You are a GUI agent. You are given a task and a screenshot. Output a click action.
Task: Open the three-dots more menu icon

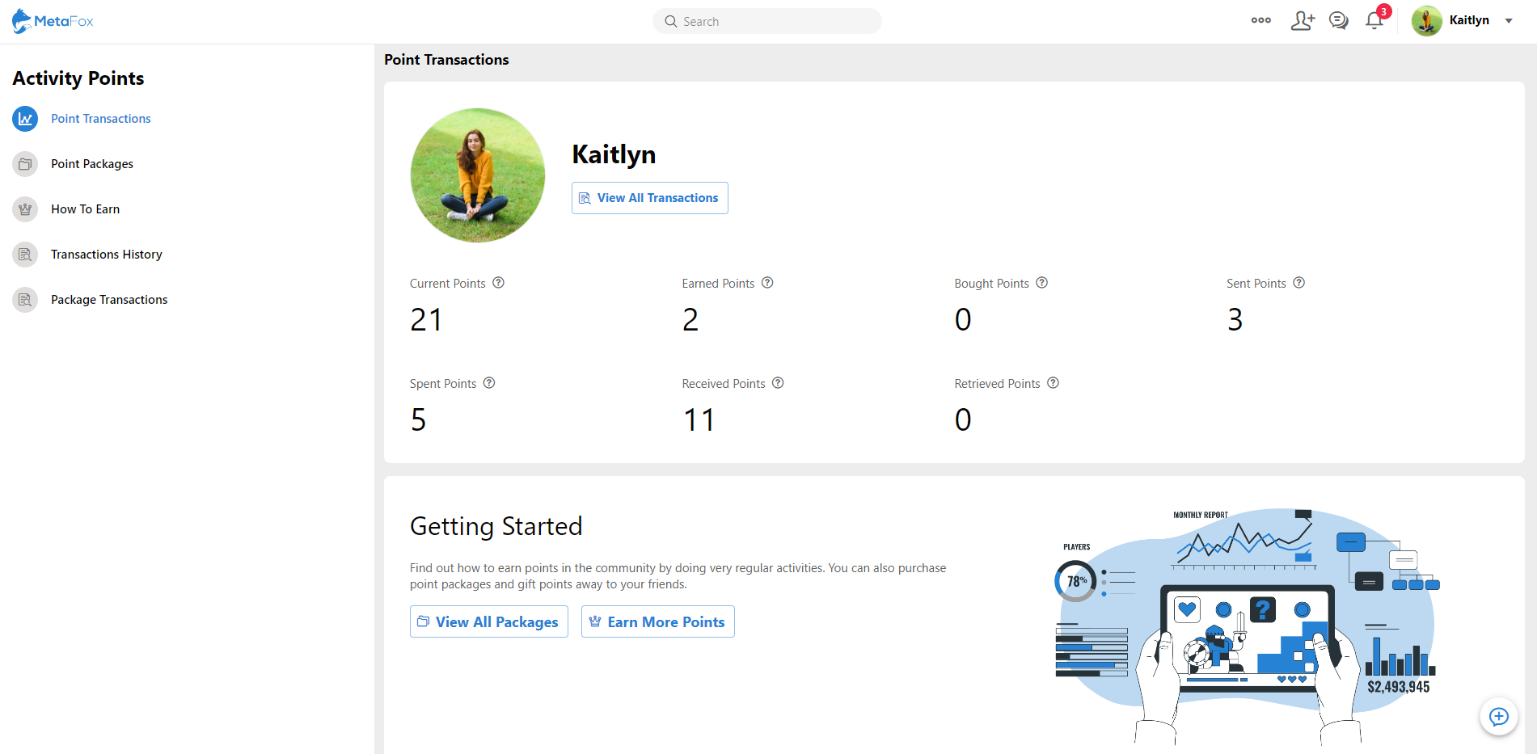pyautogui.click(x=1260, y=21)
